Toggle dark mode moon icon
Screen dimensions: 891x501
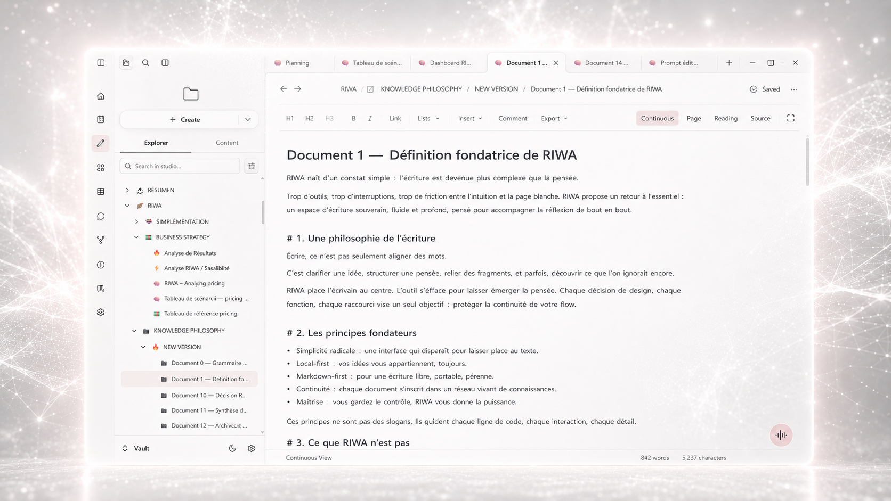click(232, 448)
